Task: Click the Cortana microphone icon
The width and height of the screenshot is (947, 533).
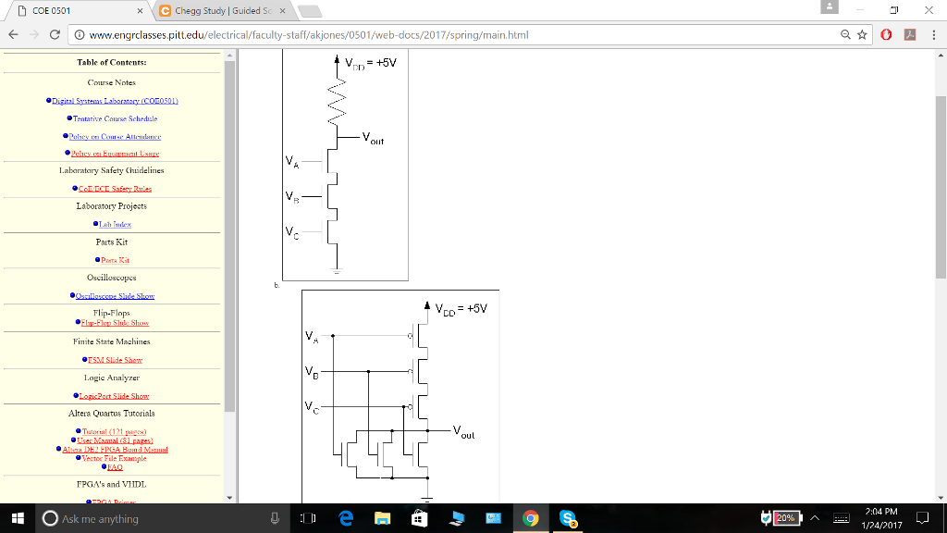Action: (x=275, y=518)
